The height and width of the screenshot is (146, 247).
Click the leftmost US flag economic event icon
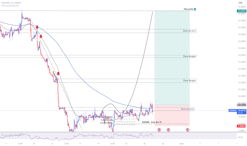click(159, 130)
